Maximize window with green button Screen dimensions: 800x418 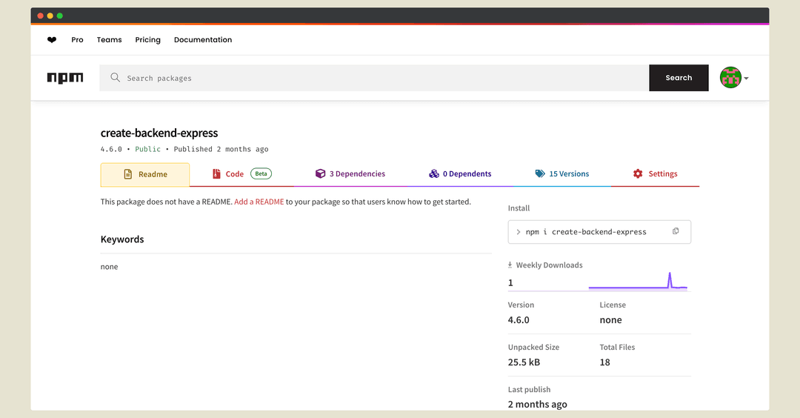click(x=60, y=16)
